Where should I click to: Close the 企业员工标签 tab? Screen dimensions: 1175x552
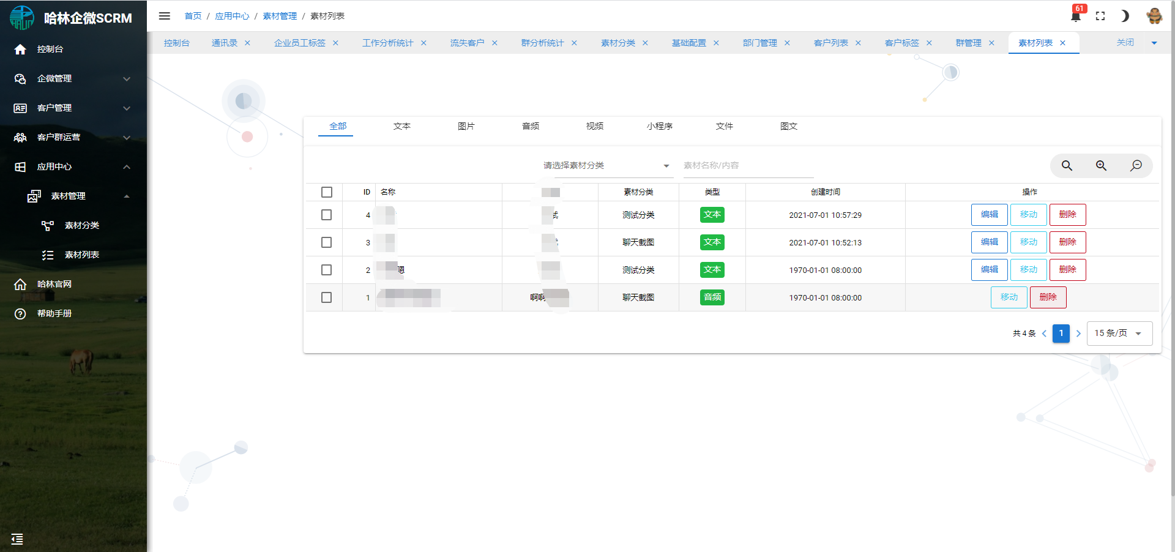pyautogui.click(x=335, y=43)
